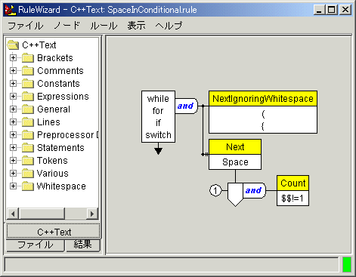Expand the Preprocessor tree node
This screenshot has height=277, width=356.
coord(13,135)
